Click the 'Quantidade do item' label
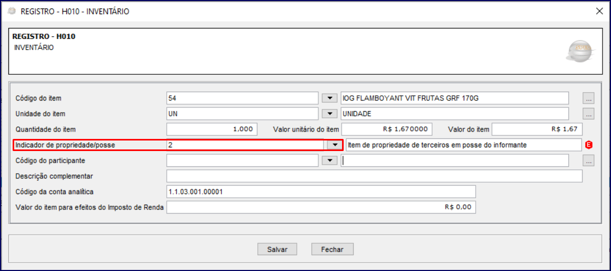 coord(45,129)
